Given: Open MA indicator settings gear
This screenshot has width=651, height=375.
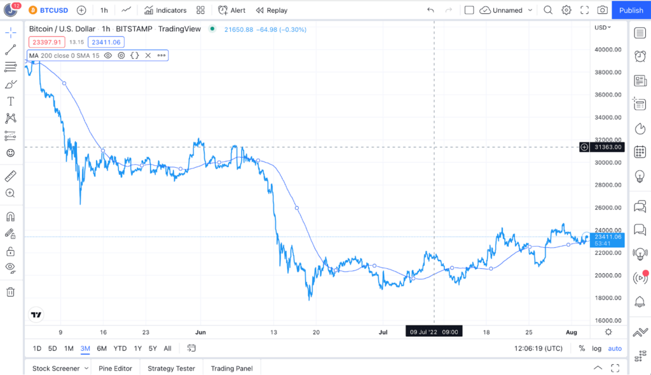Looking at the screenshot, I should 121,56.
